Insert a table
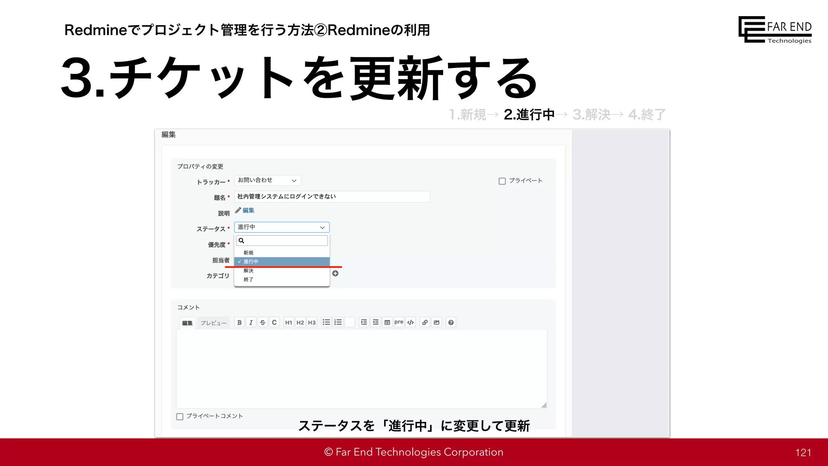The width and height of the screenshot is (828, 466). [387, 322]
